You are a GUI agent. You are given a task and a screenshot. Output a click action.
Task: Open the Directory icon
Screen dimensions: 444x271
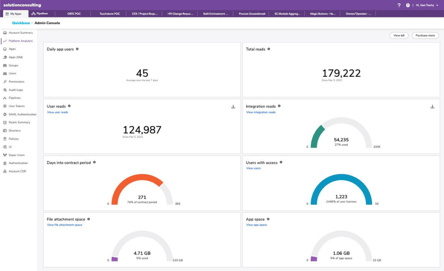point(5,131)
